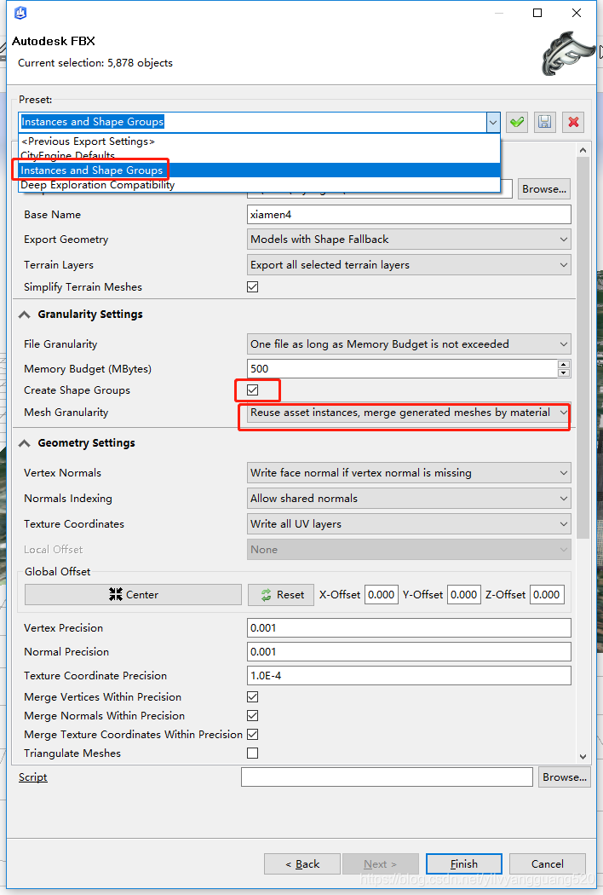
Task: Open Normals Indexing dropdown
Action: point(409,499)
